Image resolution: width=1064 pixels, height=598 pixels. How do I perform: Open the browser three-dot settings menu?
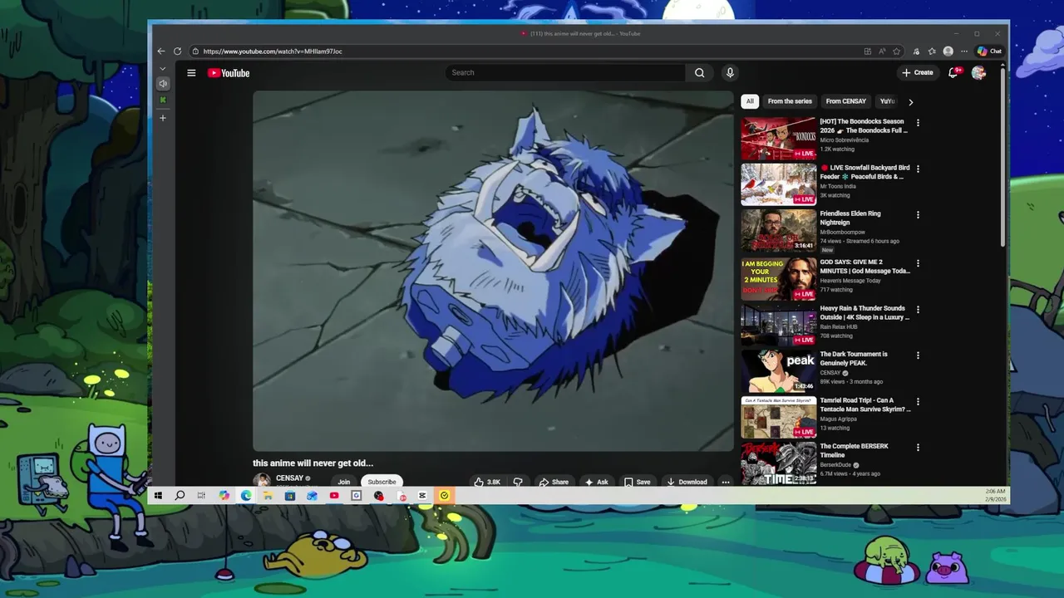(964, 51)
